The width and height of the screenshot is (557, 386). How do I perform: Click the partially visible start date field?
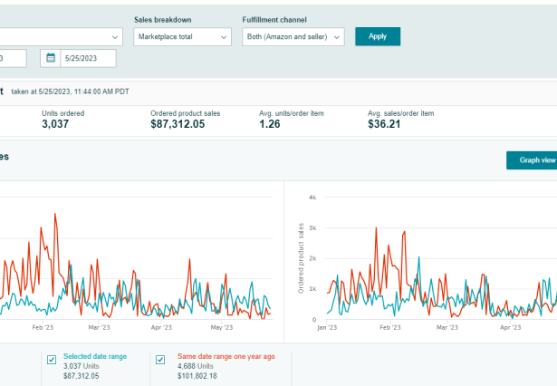point(11,59)
